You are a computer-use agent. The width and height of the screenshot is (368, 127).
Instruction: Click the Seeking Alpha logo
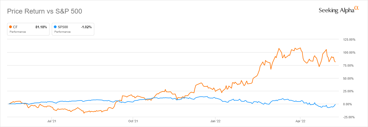click(339, 10)
